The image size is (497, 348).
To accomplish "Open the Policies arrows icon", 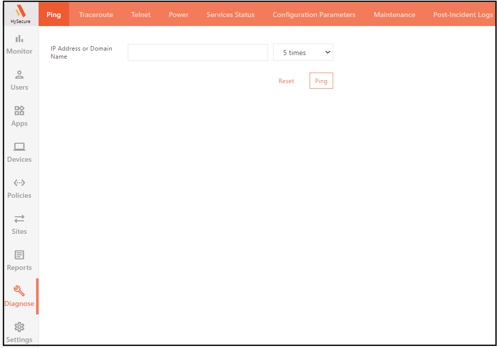I will click(20, 183).
